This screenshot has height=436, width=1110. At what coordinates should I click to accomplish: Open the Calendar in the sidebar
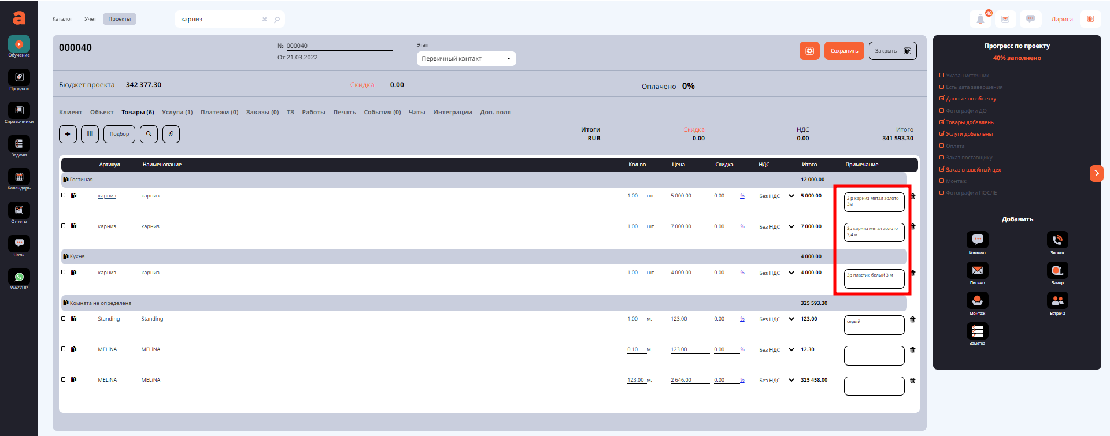click(19, 177)
